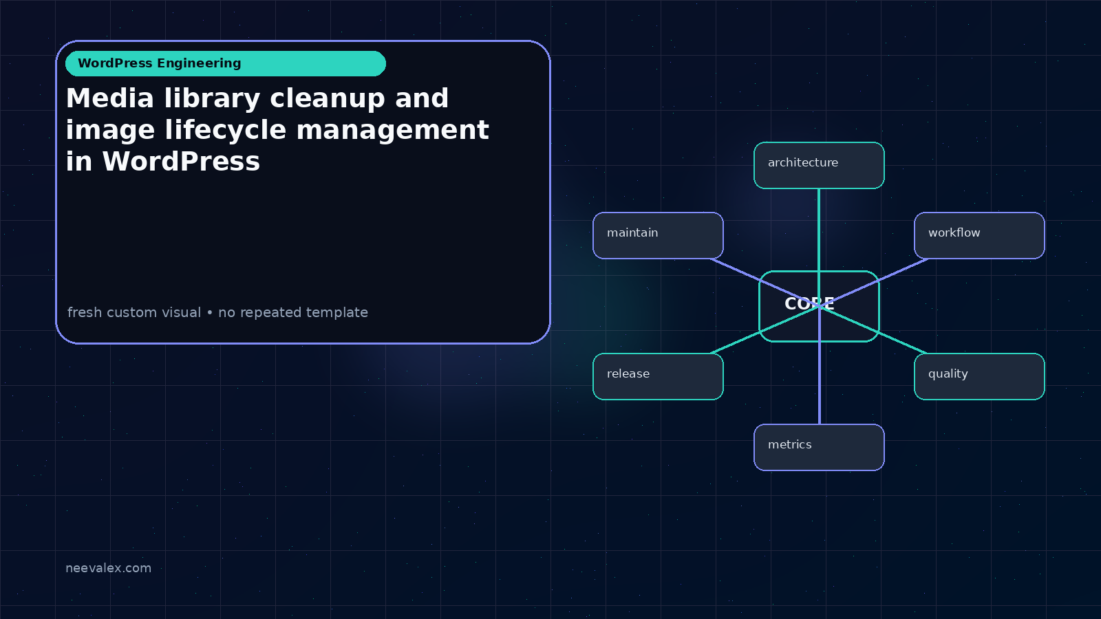
Task: Click the WordPress Engineering category badge
Action: coord(226,63)
